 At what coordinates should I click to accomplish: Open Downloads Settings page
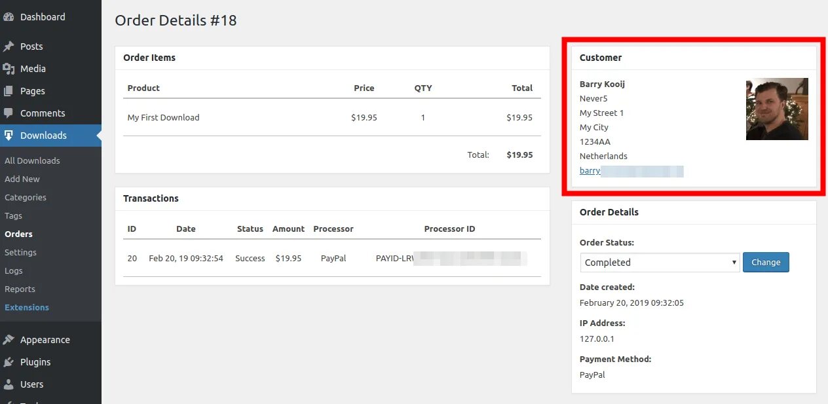[x=20, y=252]
